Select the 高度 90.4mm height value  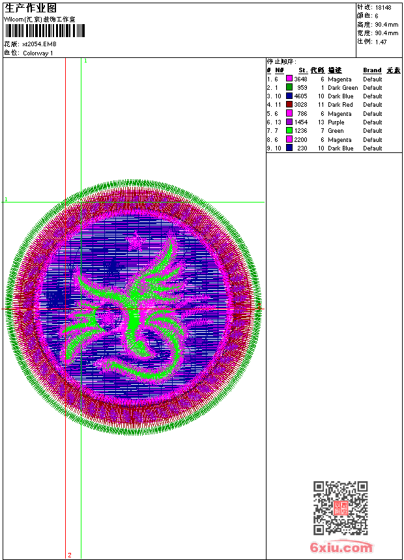[377, 25]
